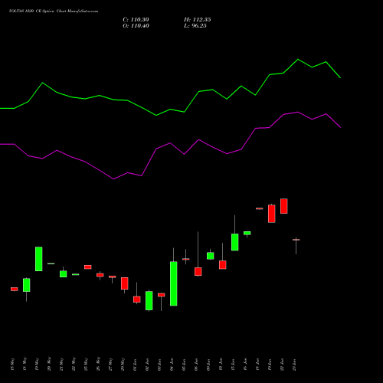This screenshot has width=383, height=383.
Task: Click the large green candle for 19 May
Action: click(x=39, y=259)
